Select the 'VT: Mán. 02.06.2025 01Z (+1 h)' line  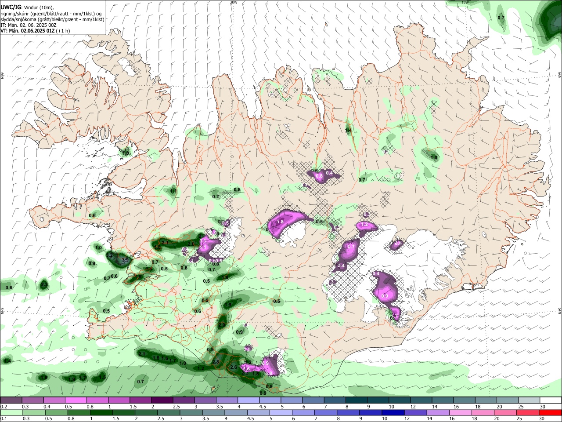[35, 31]
